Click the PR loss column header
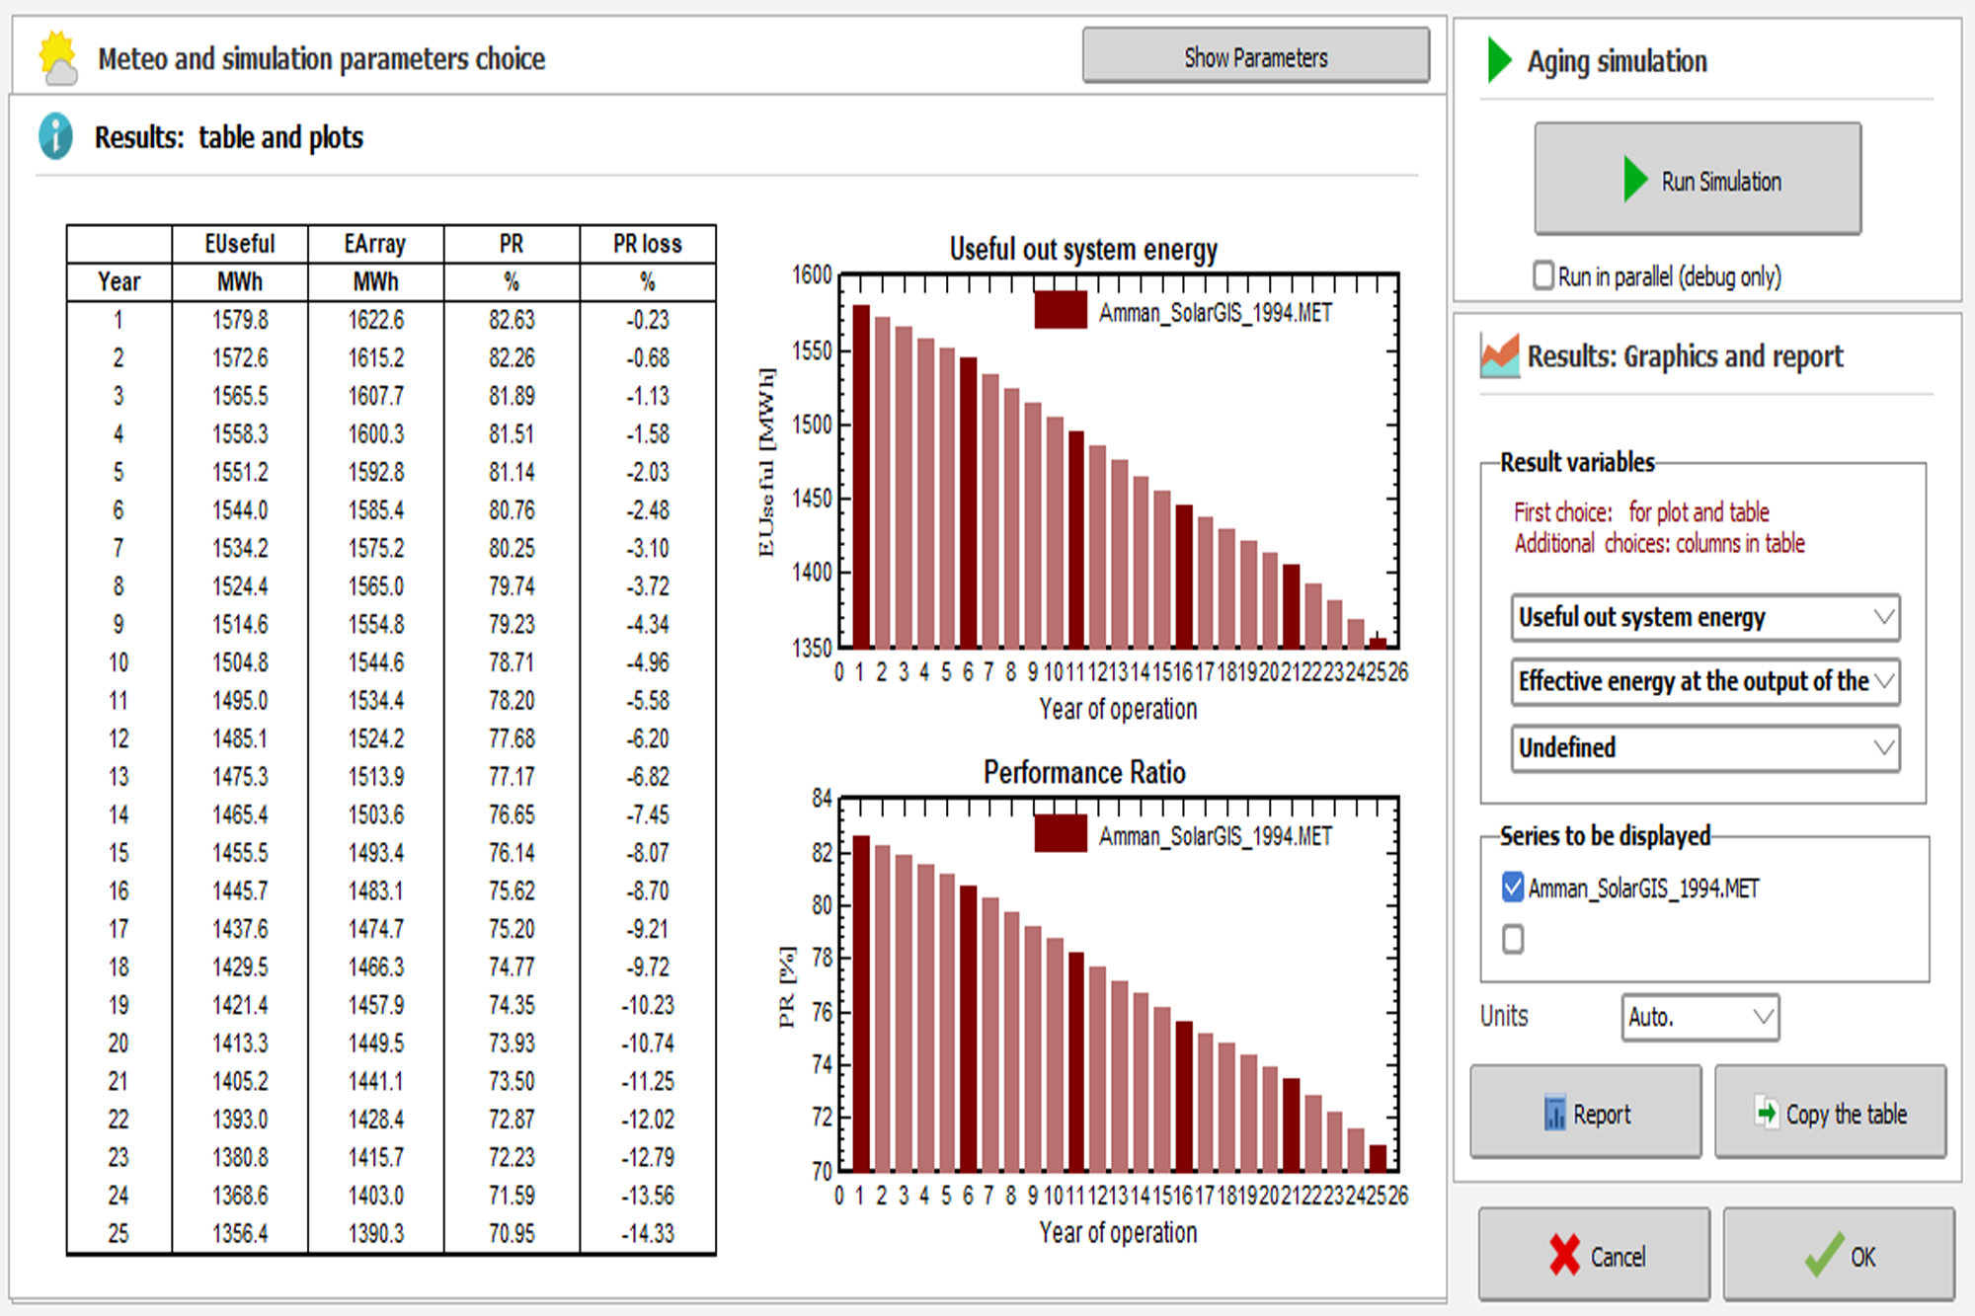This screenshot has width=1975, height=1316. point(647,244)
